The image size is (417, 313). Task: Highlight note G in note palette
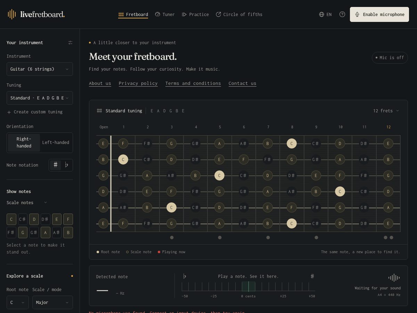point(23,232)
